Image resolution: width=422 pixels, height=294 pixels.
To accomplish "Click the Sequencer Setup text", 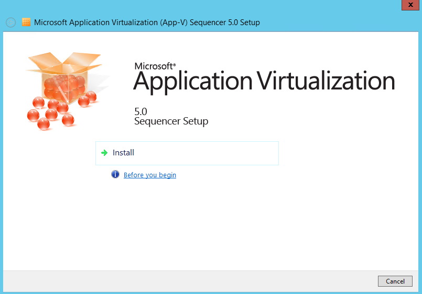I will [x=171, y=121].
